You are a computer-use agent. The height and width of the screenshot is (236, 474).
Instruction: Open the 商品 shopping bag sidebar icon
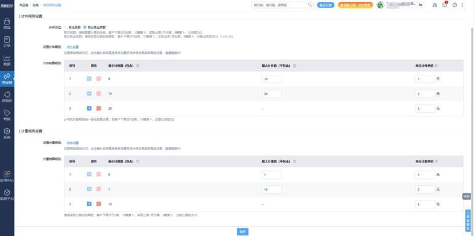point(7,23)
